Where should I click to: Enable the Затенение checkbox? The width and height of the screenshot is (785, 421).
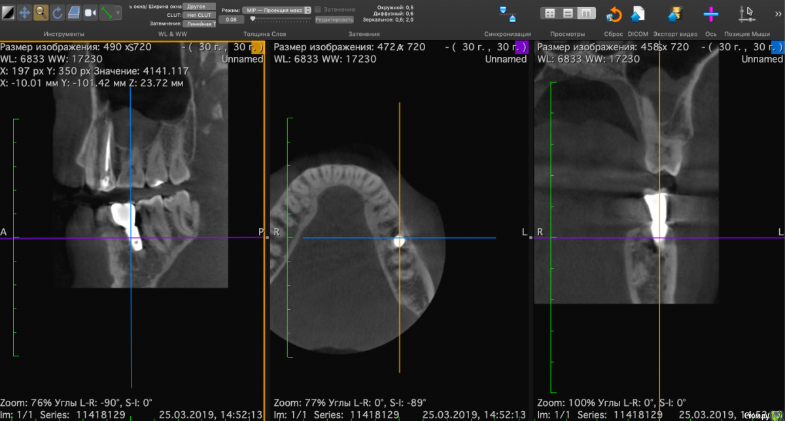coord(318,10)
